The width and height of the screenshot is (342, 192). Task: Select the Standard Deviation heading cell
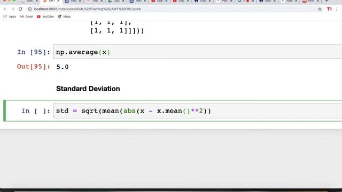88,89
